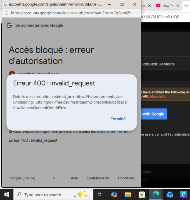The width and height of the screenshot is (190, 200).
Task: Click the magnifier icon in taskbar search
Action: (x=19, y=194)
